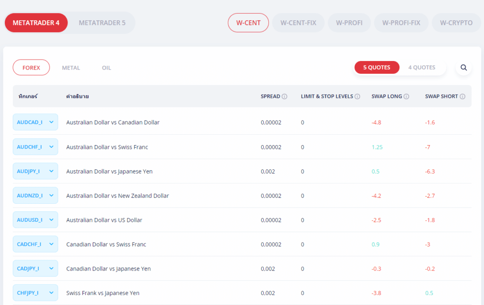Expand the AUDCHF_I ticker chevron

(x=51, y=147)
